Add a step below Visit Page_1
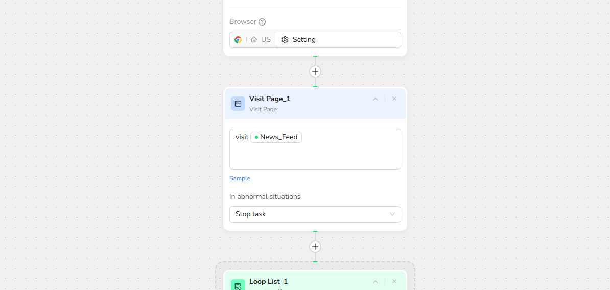610x290 pixels. [315, 247]
